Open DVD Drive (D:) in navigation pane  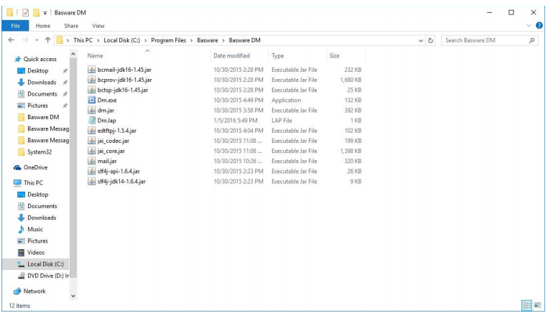click(48, 276)
